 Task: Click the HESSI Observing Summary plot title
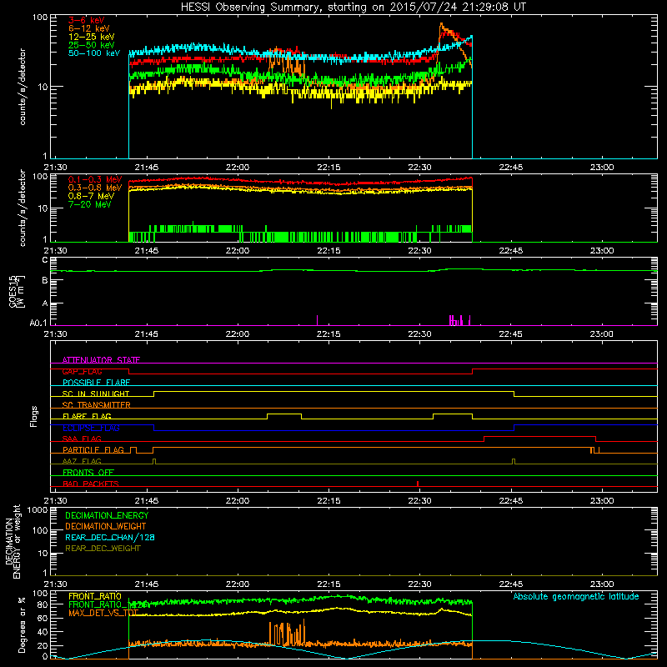coord(353,7)
